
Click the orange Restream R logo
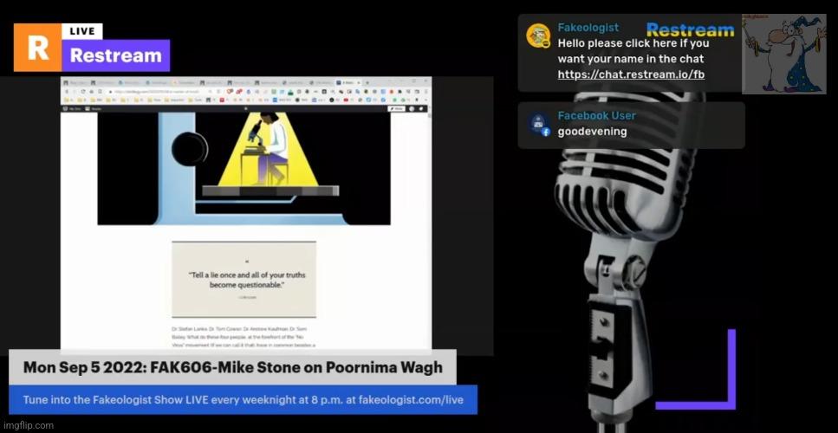37,48
